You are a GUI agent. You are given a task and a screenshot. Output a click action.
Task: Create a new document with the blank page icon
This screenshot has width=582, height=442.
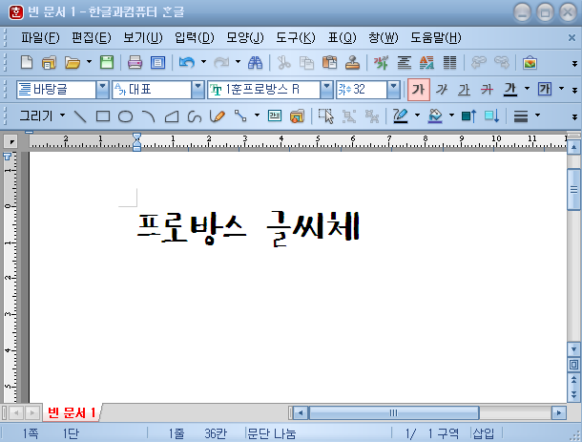[x=27, y=62]
